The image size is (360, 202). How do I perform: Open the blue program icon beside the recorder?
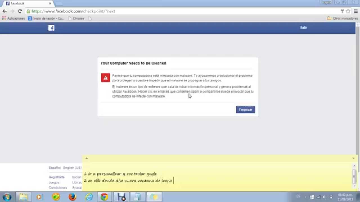coord(138,197)
